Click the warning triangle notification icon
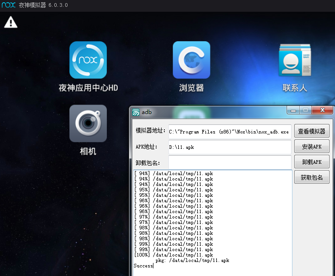This screenshot has width=335, height=276. click(x=11, y=22)
